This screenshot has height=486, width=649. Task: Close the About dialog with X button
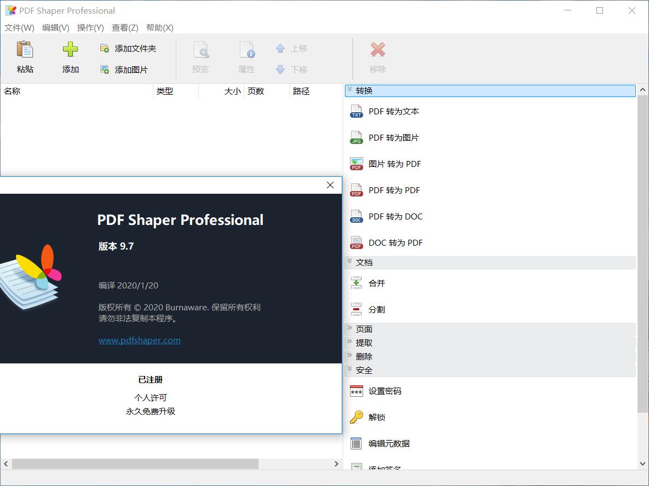point(330,185)
